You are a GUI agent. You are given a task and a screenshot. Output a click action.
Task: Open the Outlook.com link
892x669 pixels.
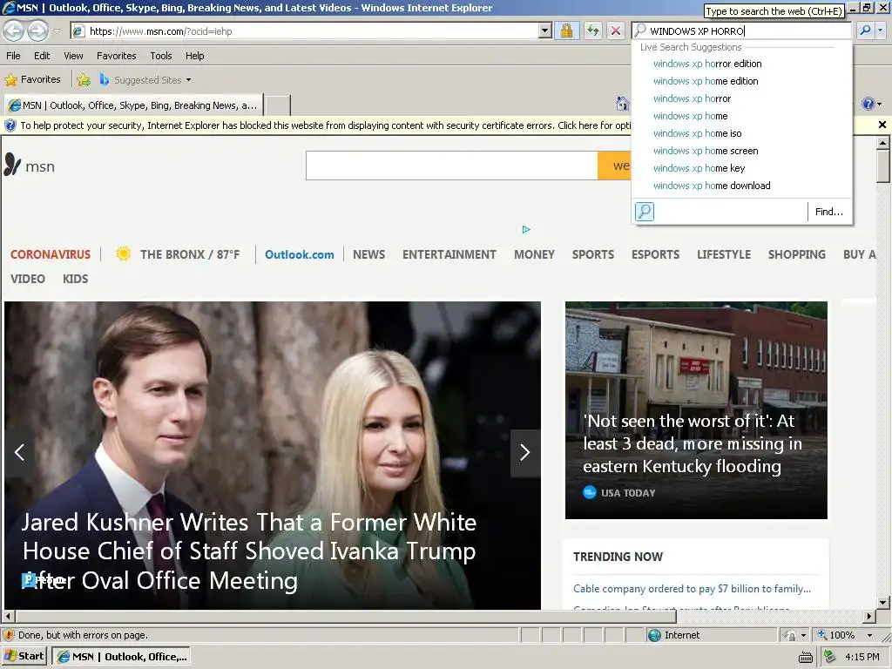[x=300, y=255]
